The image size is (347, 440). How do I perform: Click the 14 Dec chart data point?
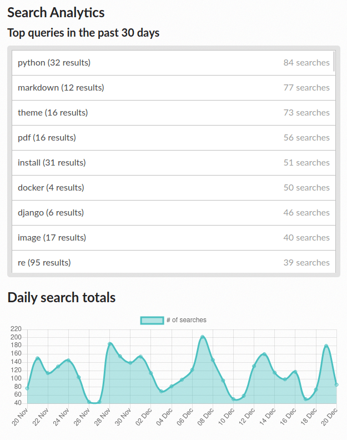point(275,373)
